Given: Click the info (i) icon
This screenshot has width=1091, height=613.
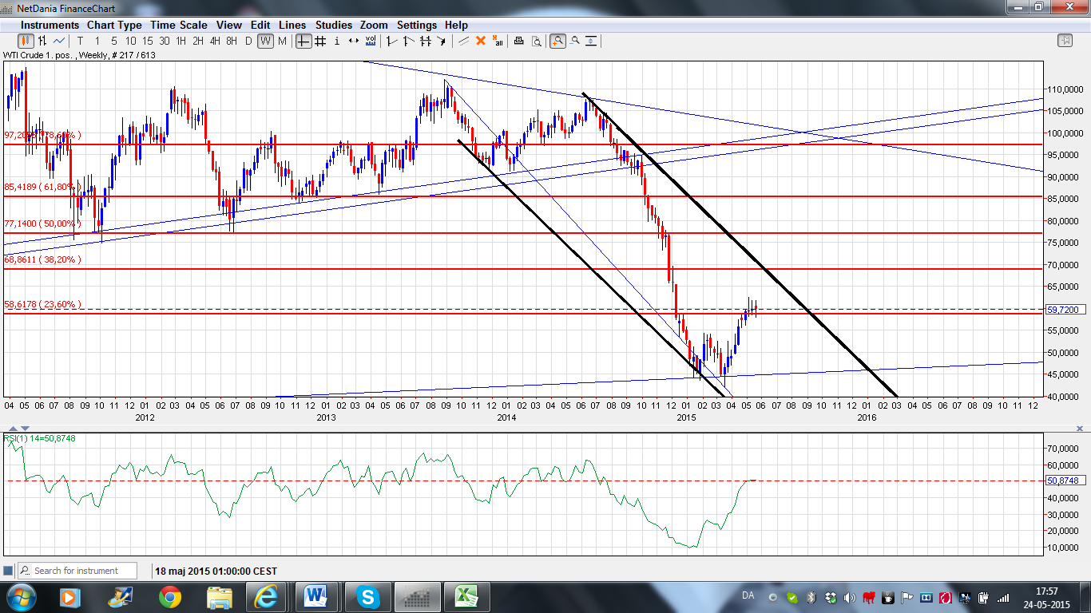Looking at the screenshot, I should tap(337, 41).
